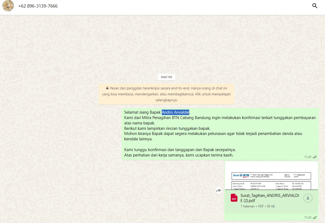Screen dimensions: 325x223
Task: Open search in this chat
Action: [x=314, y=6]
